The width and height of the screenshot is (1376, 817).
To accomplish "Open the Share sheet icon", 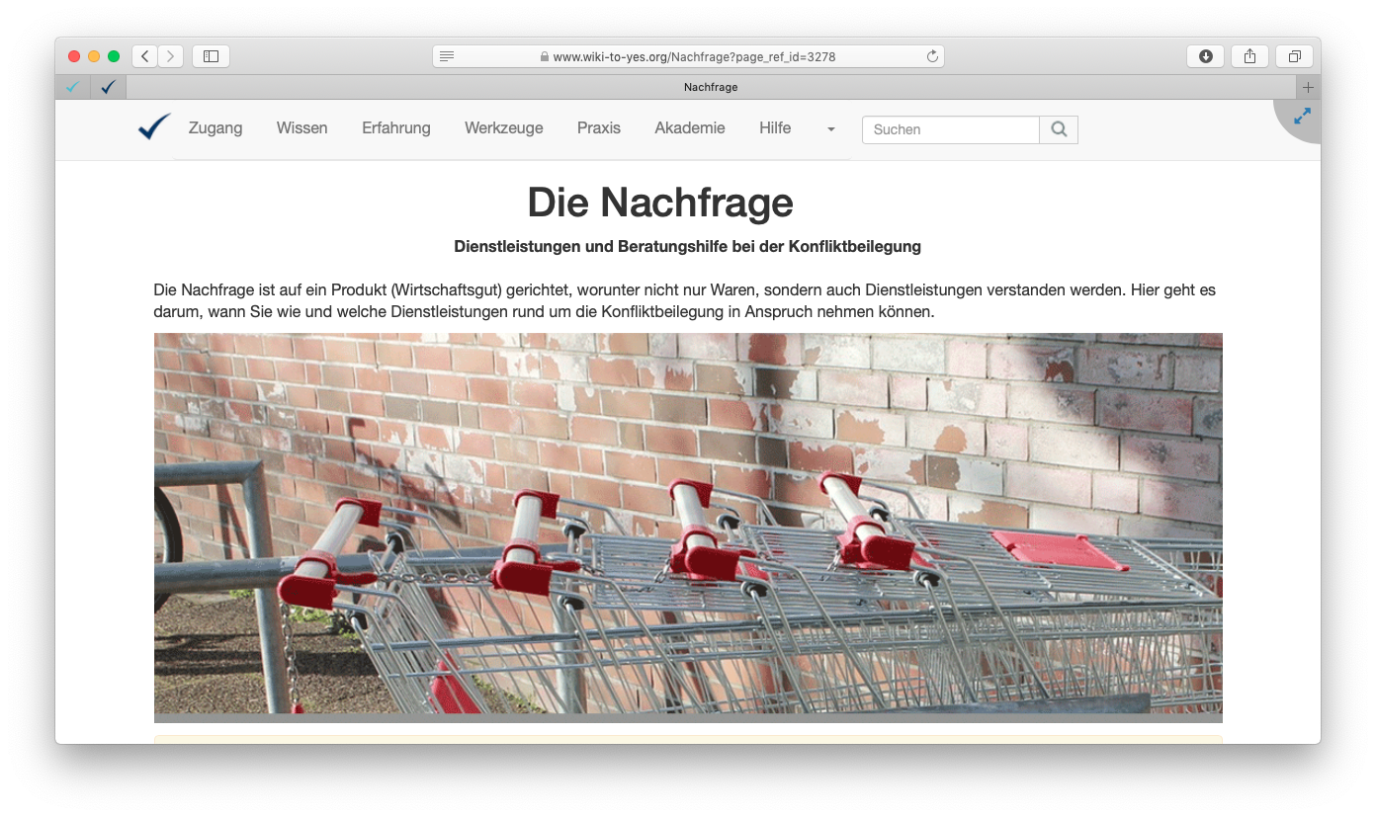I will tap(1249, 56).
